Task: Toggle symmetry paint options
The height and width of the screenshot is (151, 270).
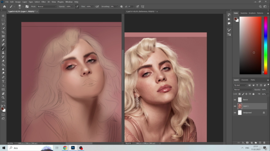Action: coord(143,7)
